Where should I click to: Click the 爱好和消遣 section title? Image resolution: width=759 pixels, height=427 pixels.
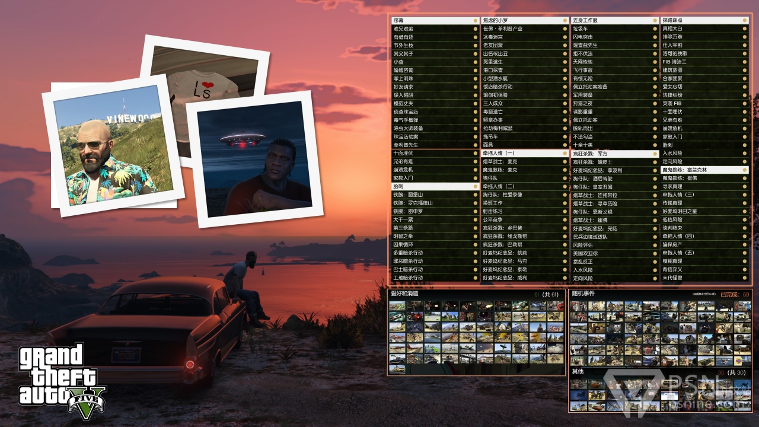[x=404, y=294]
